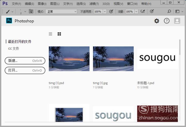This screenshot has width=186, height=127.
Task: Switch to thumbnail grid view icon
Action: (x=59, y=34)
